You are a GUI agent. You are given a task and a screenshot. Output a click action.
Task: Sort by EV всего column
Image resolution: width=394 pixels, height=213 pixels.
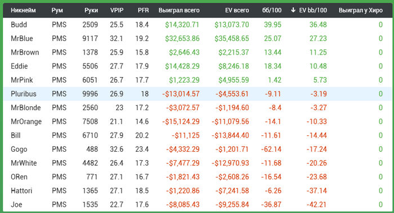tap(237, 10)
